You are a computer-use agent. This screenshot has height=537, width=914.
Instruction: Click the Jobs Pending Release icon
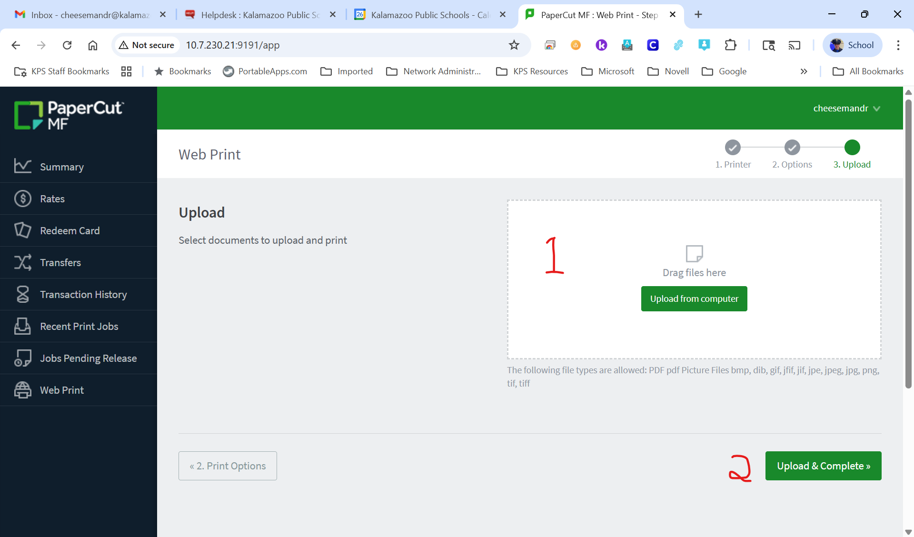pyautogui.click(x=22, y=358)
